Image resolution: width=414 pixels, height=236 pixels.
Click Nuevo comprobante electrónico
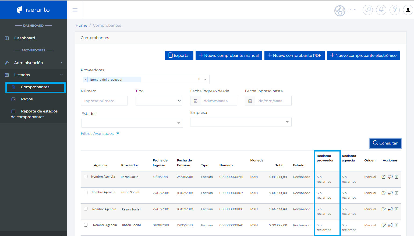363,55
